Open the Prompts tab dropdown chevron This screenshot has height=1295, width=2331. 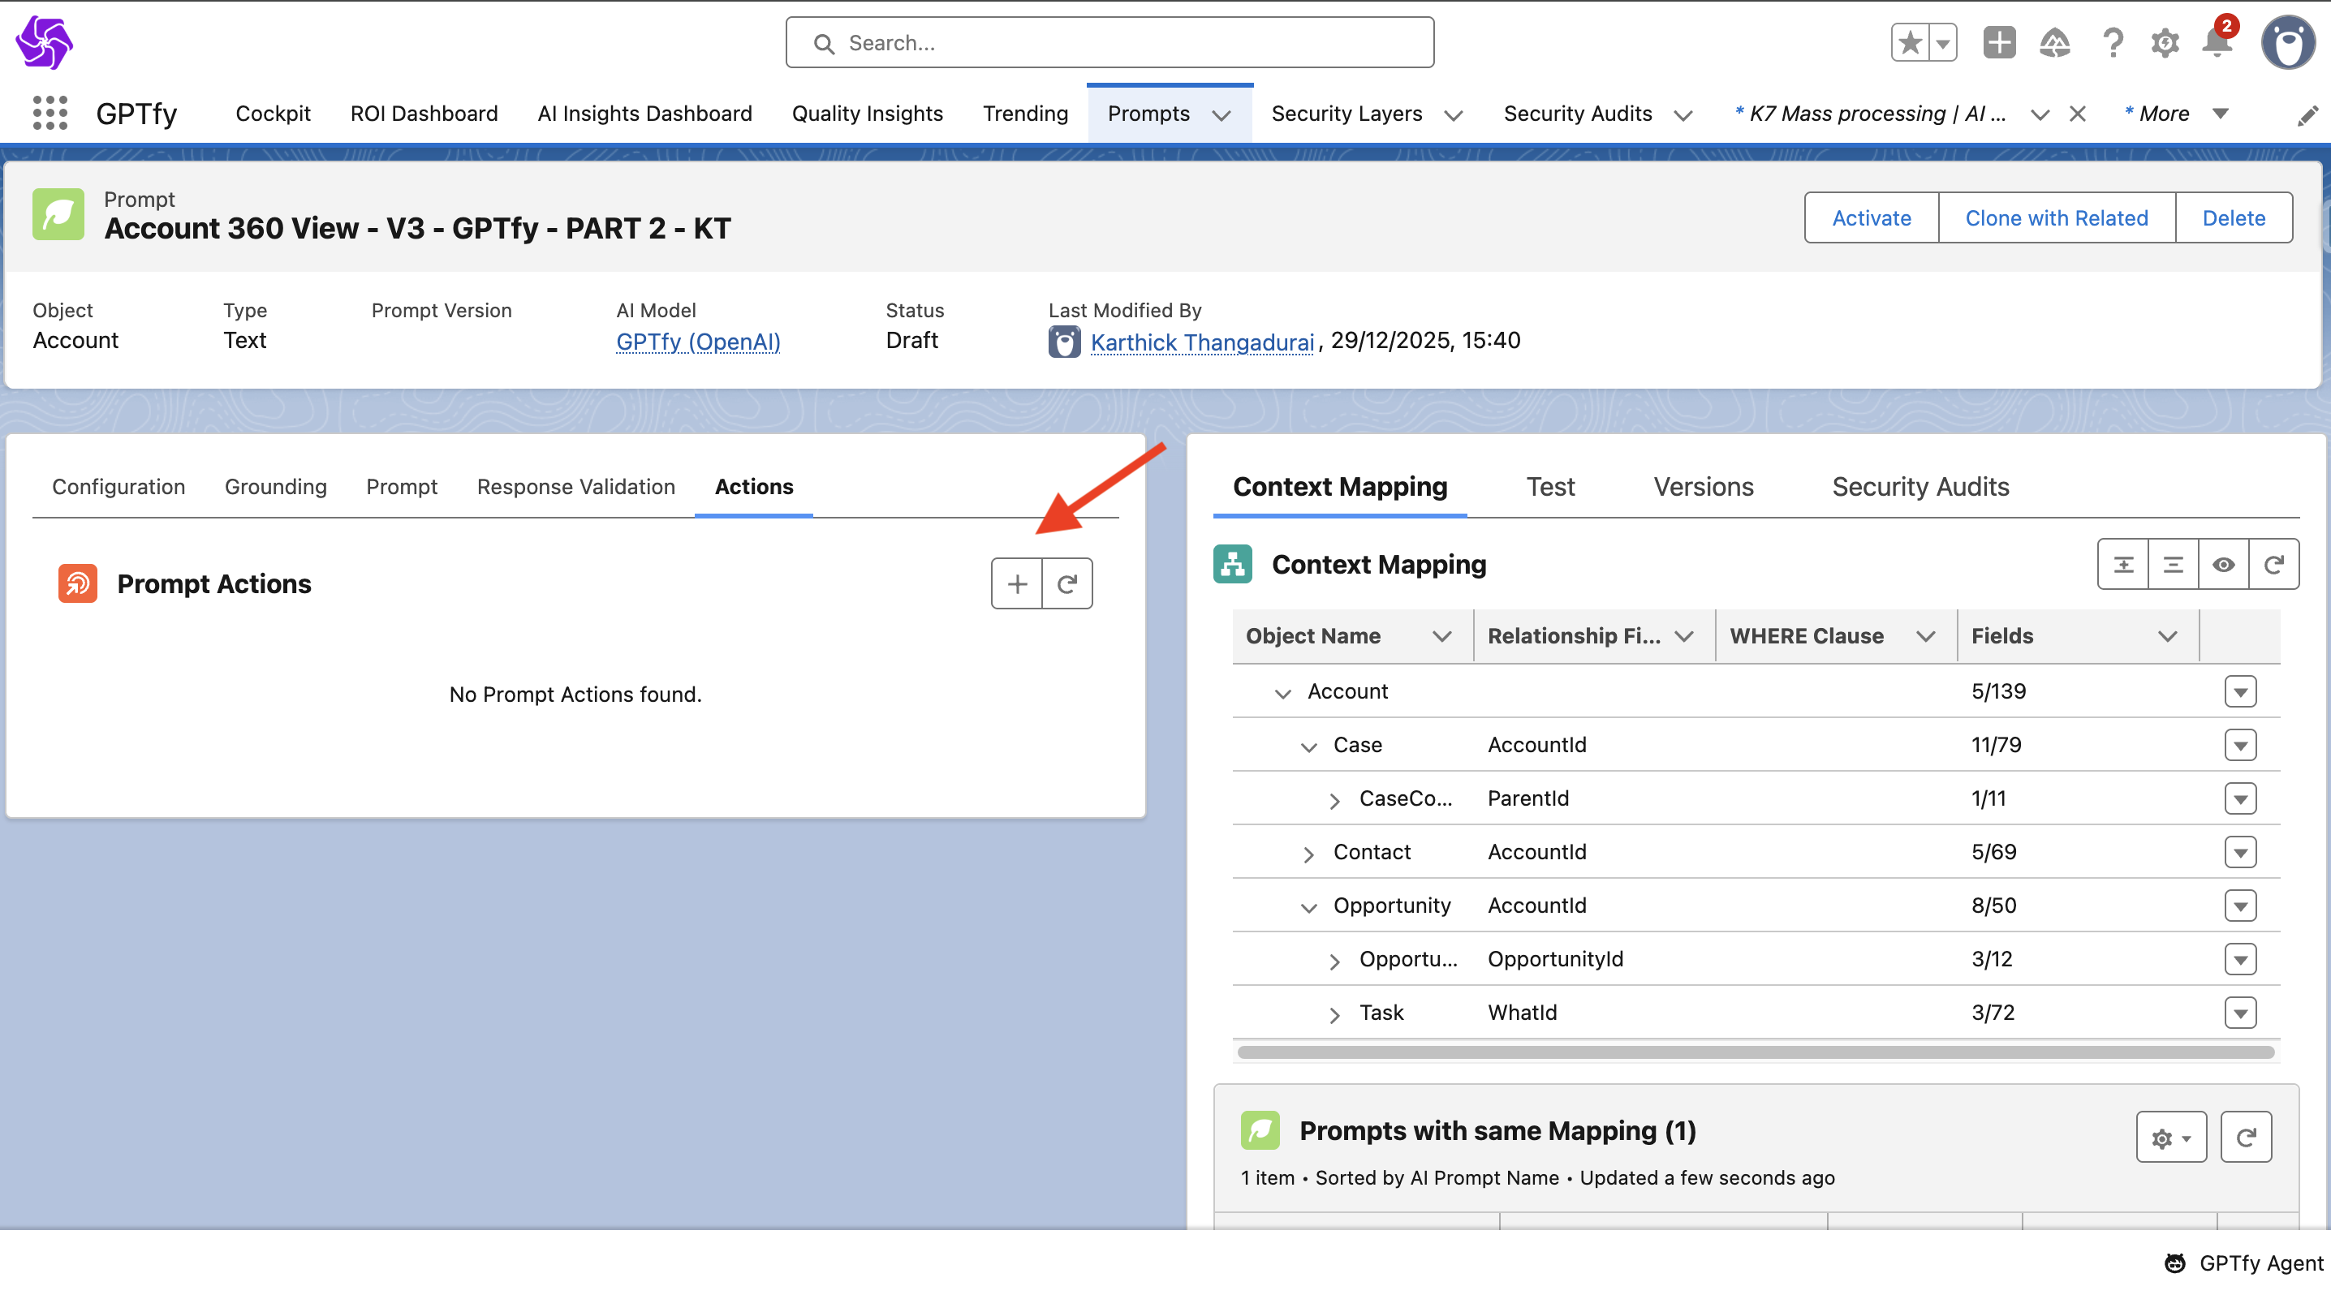tap(1222, 115)
